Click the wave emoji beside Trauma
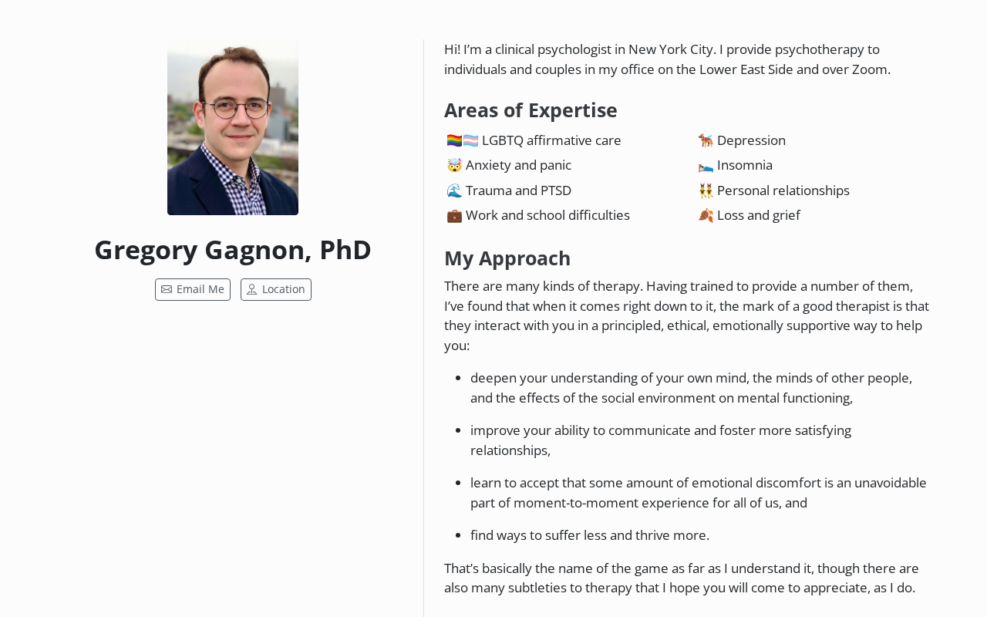This screenshot has width=987, height=617. pos(454,190)
